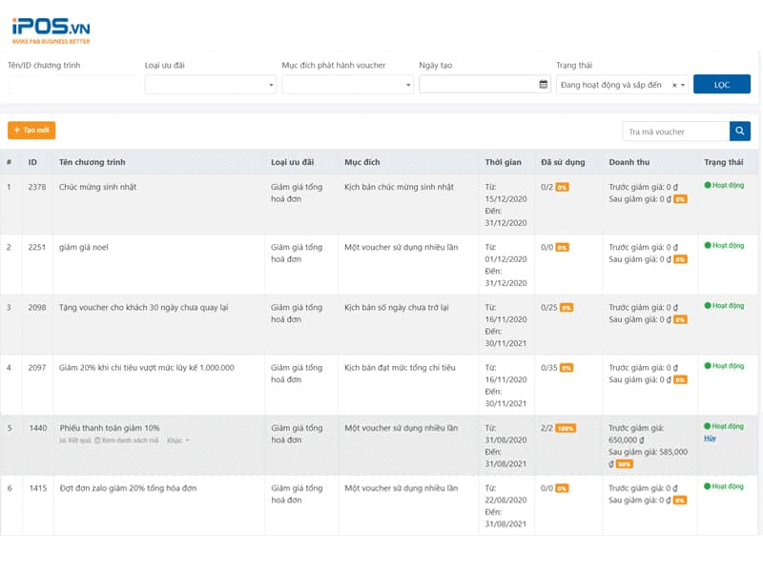Open Mục đích phát hành voucher dropdown
This screenshot has height=572, width=763.
coord(347,85)
